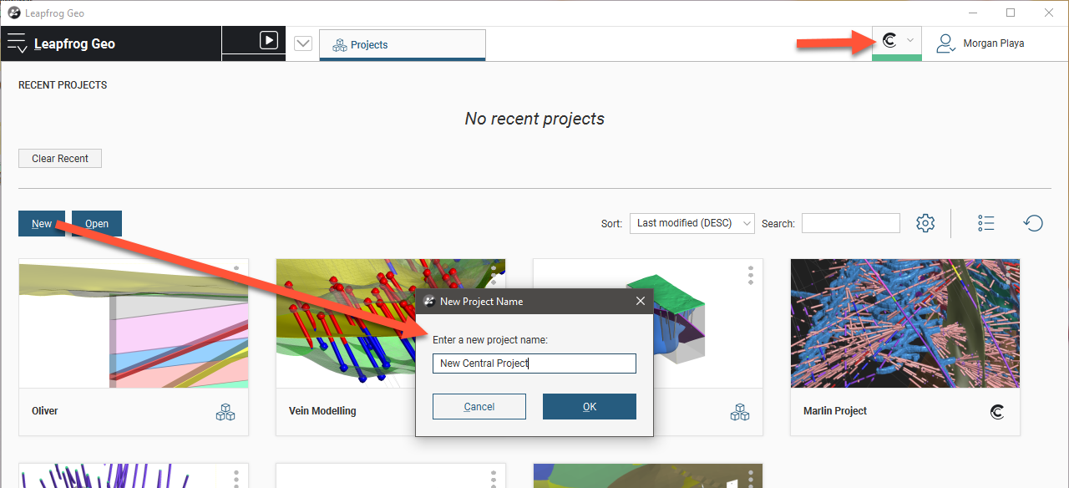The height and width of the screenshot is (488, 1069).
Task: Click Central icon on Marlin Project card
Action: [x=996, y=411]
